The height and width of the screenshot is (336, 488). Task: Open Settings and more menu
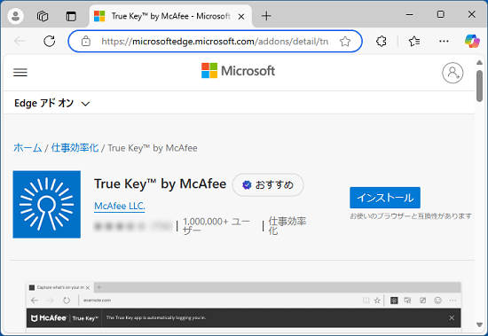(x=444, y=41)
